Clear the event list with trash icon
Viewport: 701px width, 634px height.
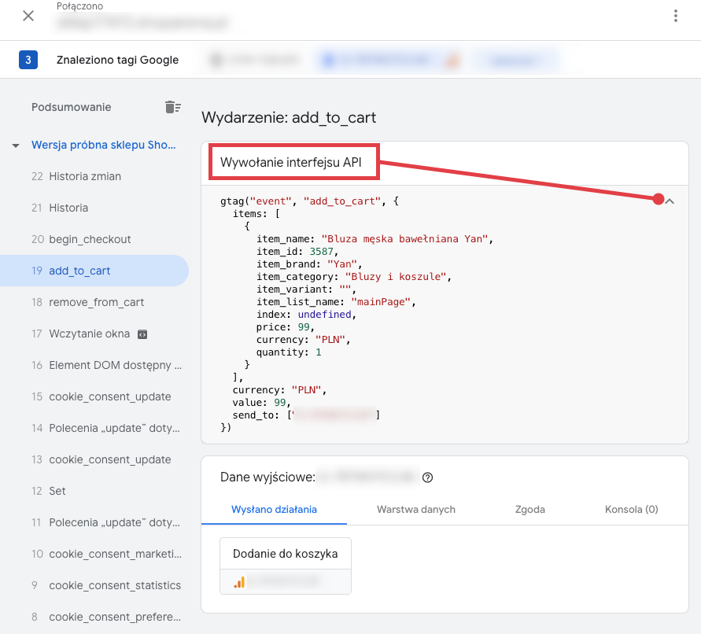(x=172, y=107)
